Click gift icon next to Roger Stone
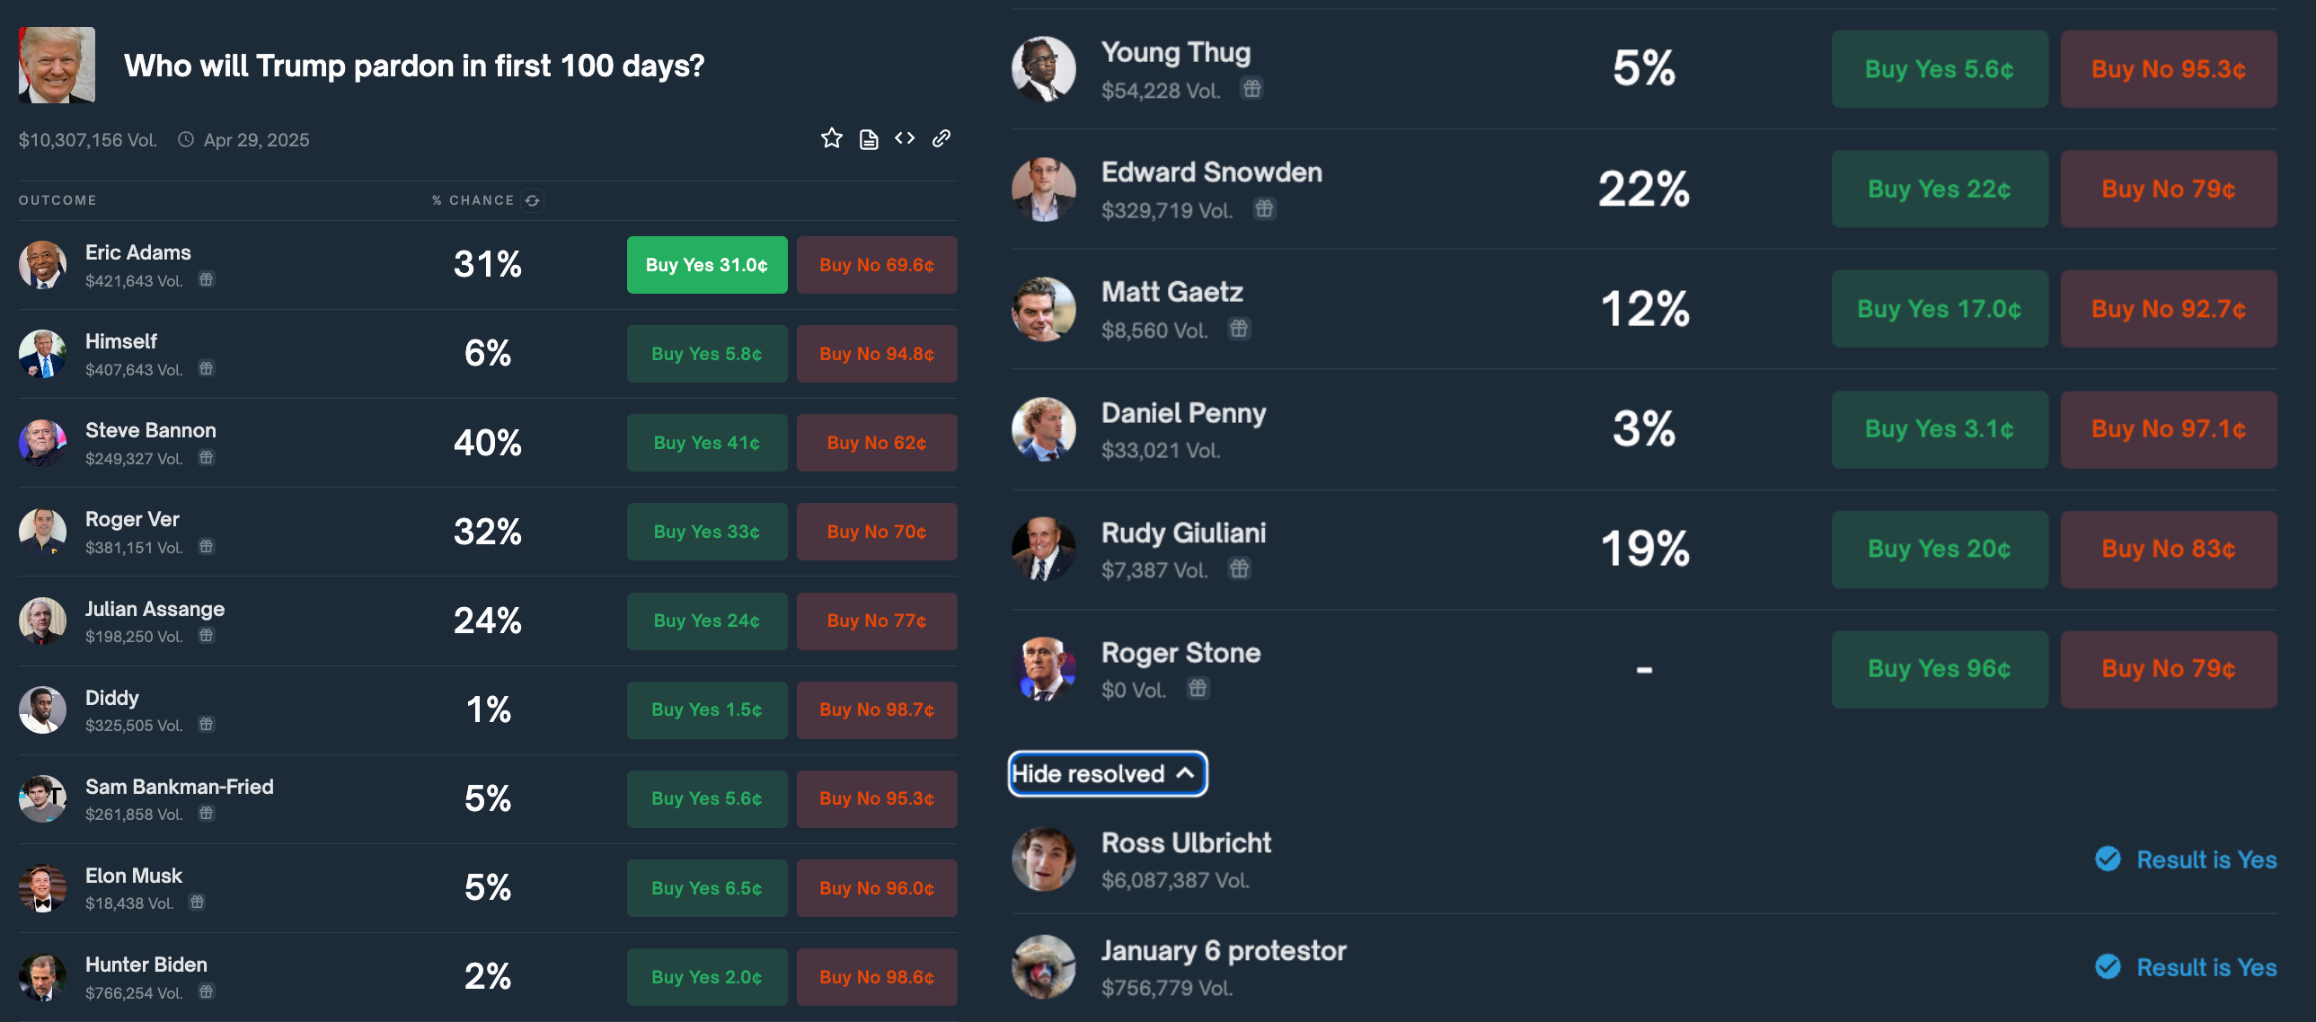The image size is (2316, 1022). pyautogui.click(x=1198, y=689)
